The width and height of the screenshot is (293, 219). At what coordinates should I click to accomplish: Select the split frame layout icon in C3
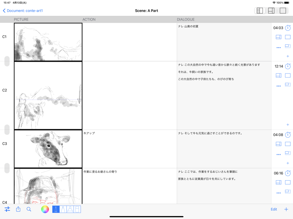[x=278, y=144]
